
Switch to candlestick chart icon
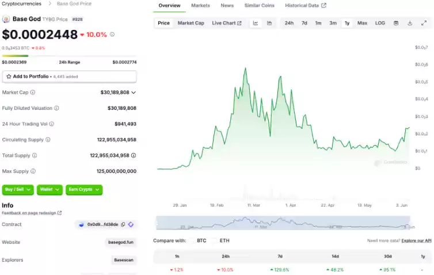(x=269, y=23)
